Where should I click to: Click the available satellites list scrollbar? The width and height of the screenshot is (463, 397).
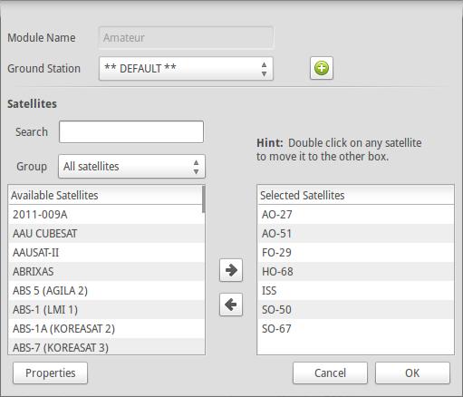point(204,199)
